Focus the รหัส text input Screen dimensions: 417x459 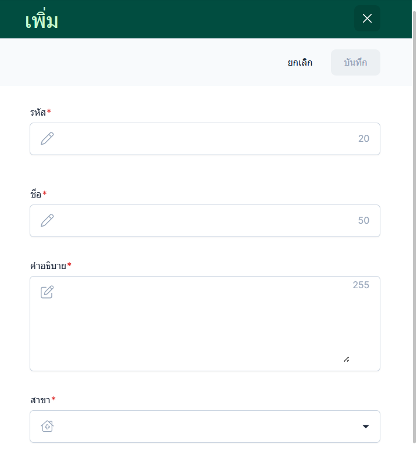point(204,139)
